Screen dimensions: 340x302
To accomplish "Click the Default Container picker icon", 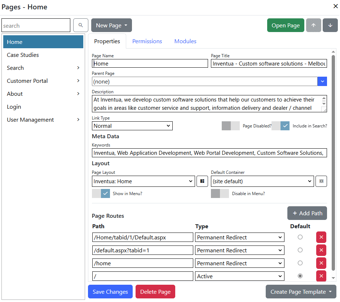I will click(x=321, y=181).
